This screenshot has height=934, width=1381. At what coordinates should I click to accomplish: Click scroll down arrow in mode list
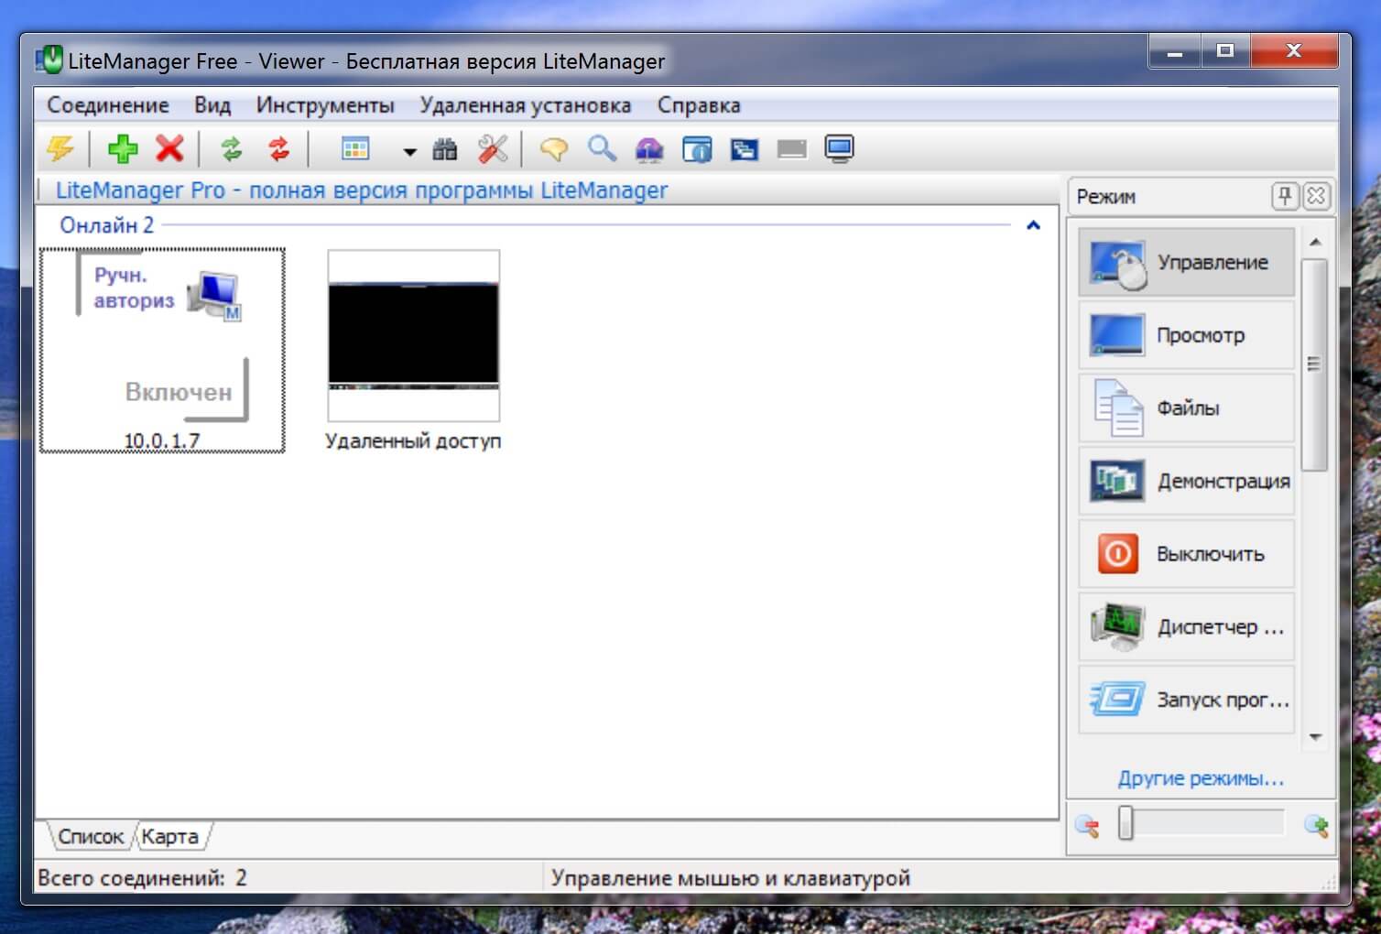(x=1315, y=737)
